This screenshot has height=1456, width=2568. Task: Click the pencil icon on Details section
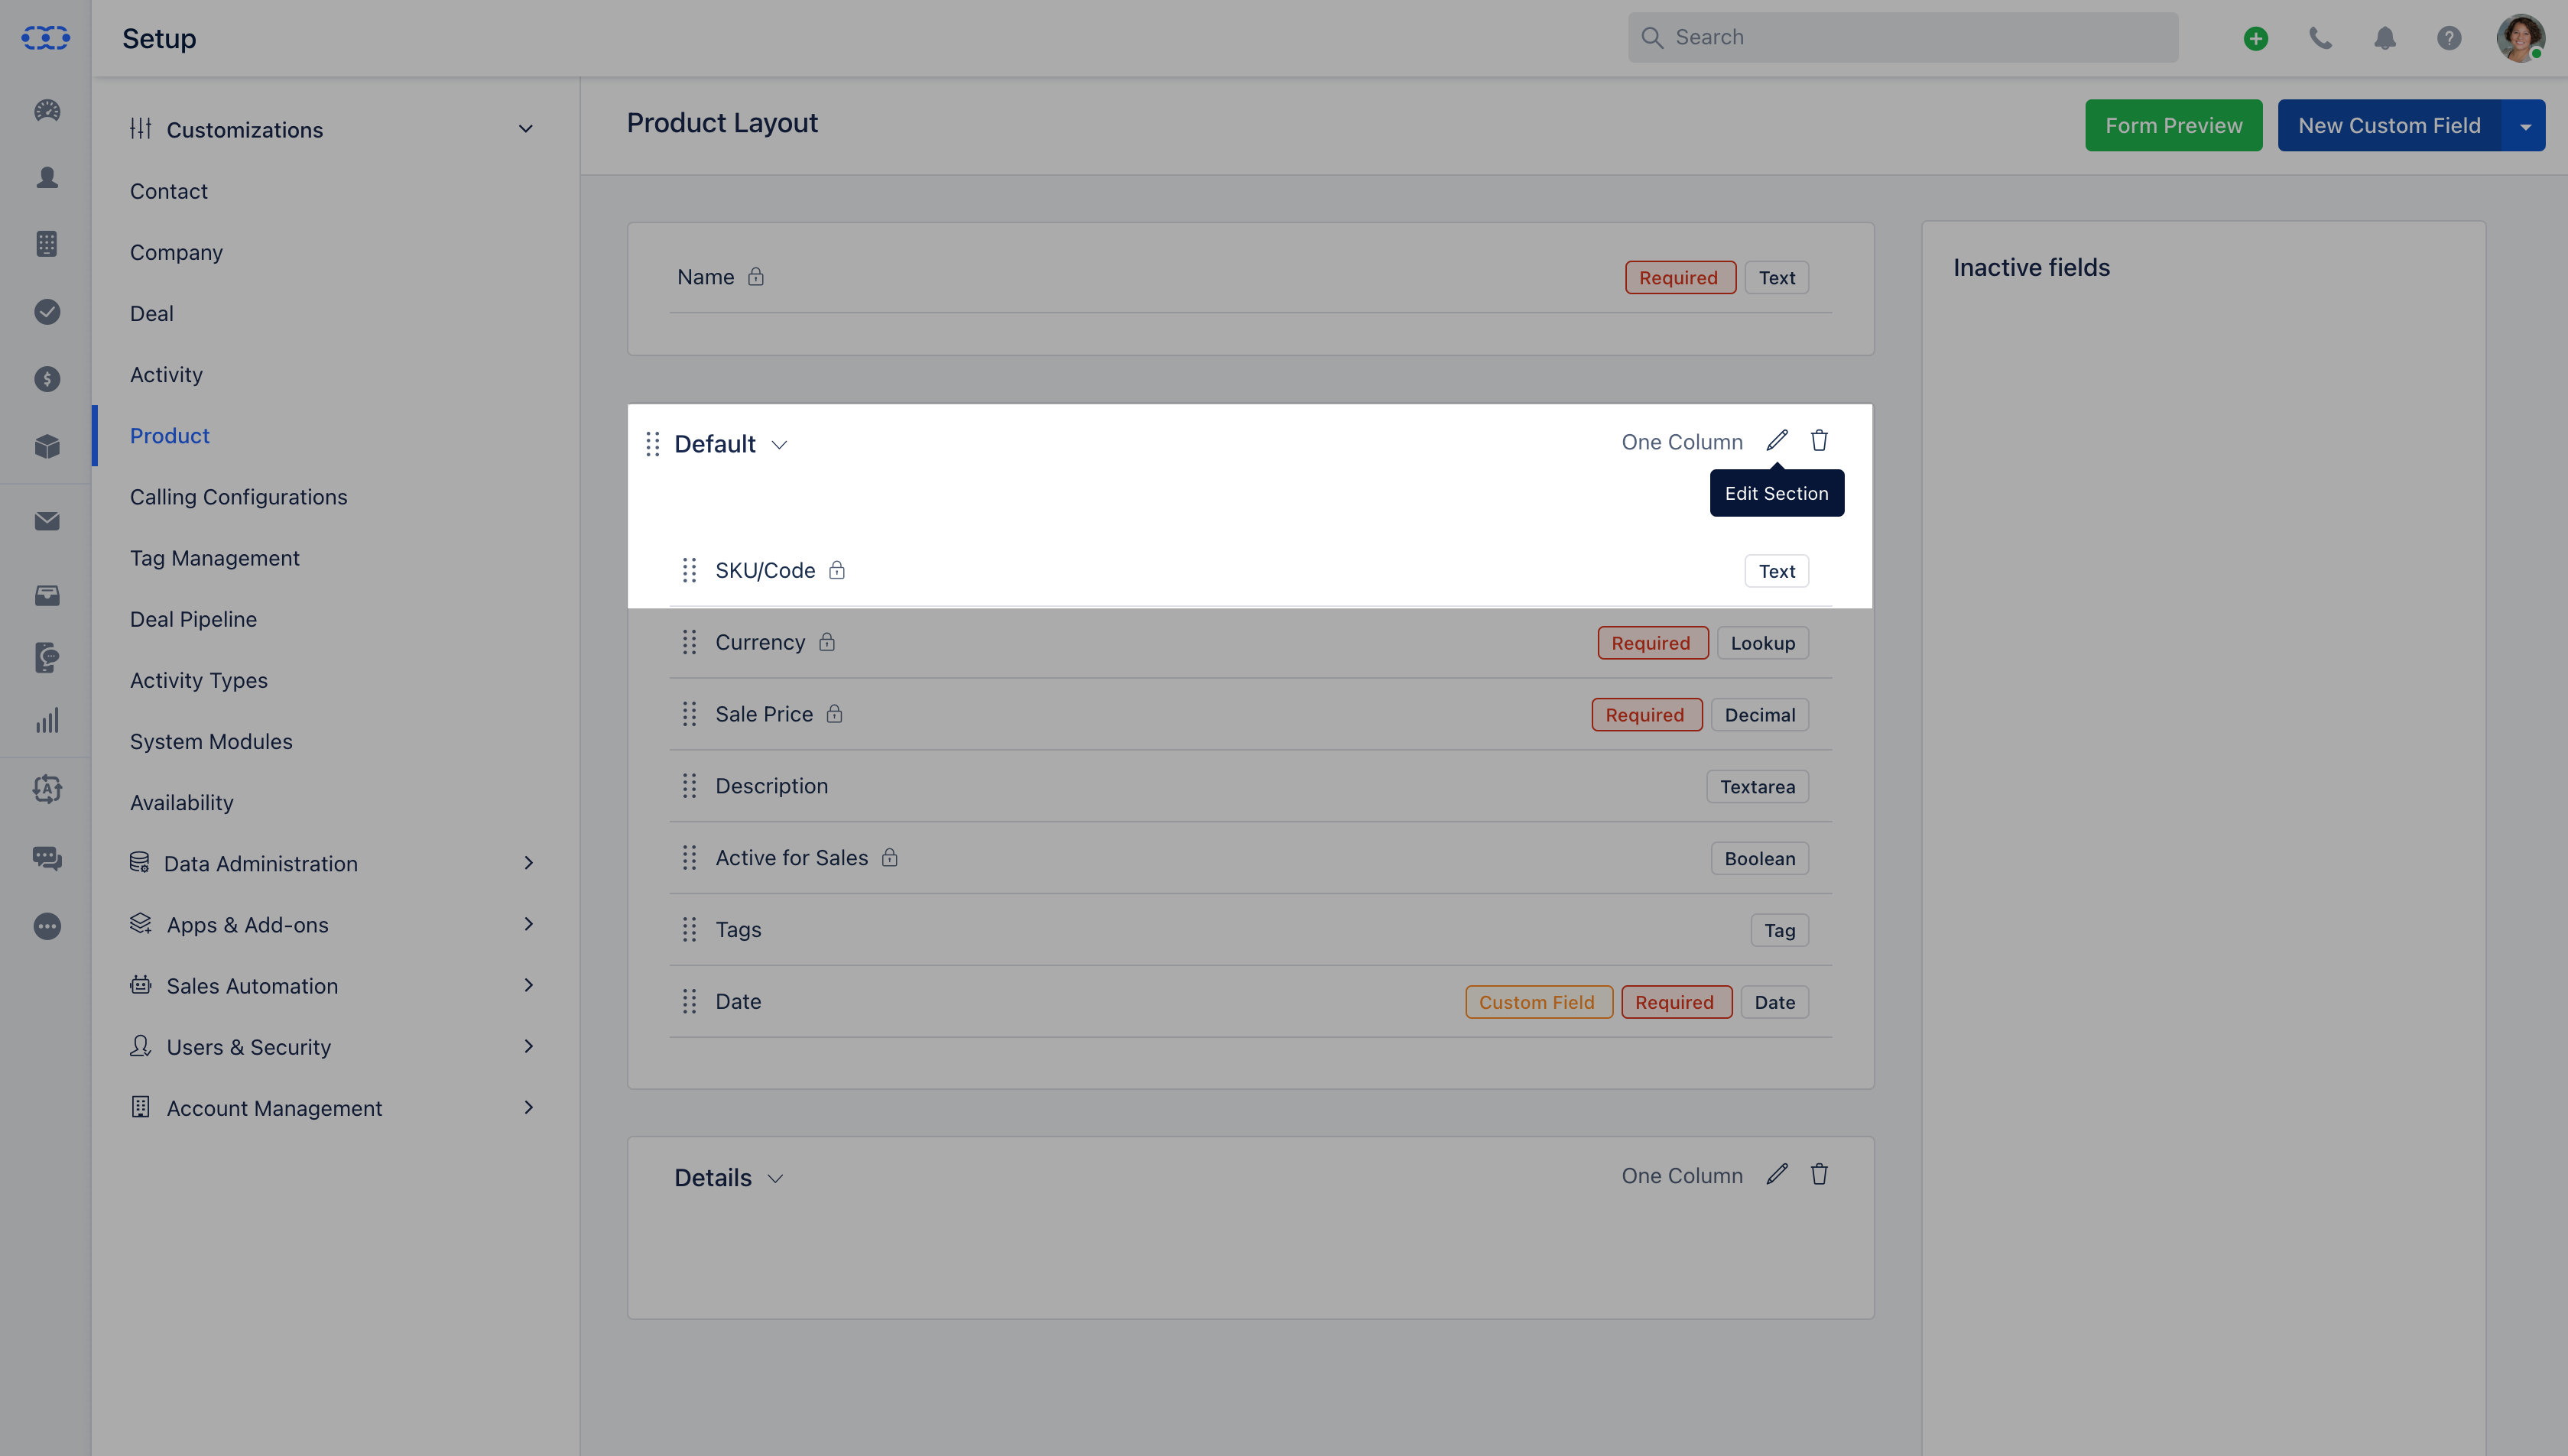[x=1776, y=1175]
